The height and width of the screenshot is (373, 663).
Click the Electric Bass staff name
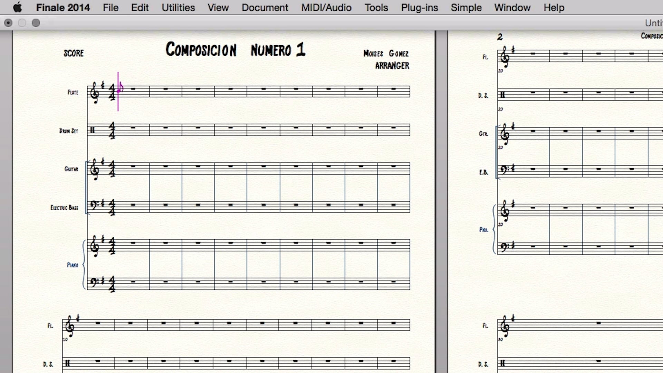point(64,208)
